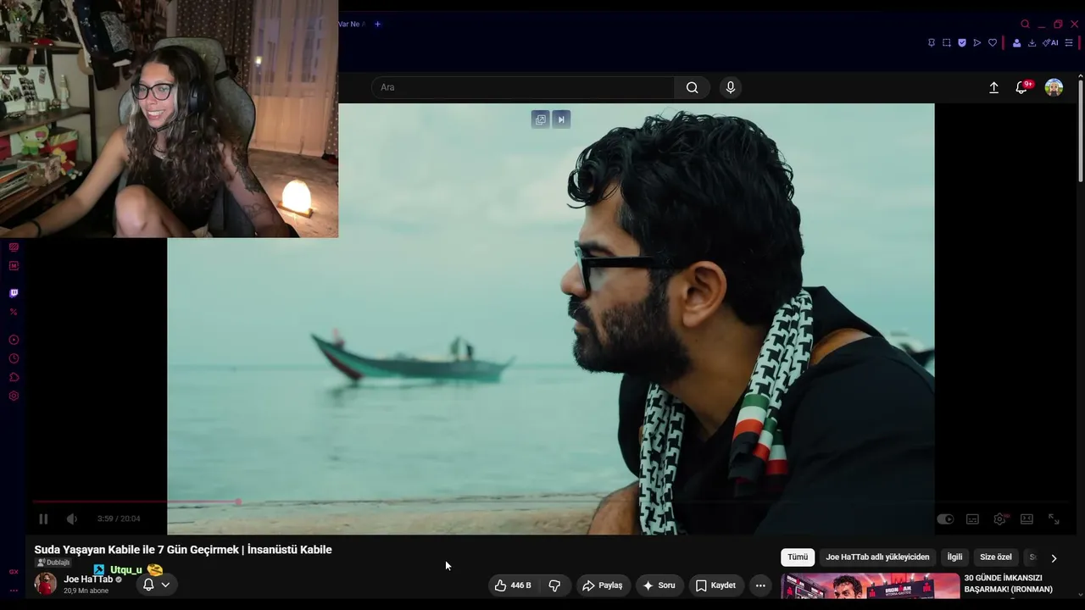The width and height of the screenshot is (1085, 610).
Task: Open the M icon in the sidebar
Action: click(x=14, y=266)
